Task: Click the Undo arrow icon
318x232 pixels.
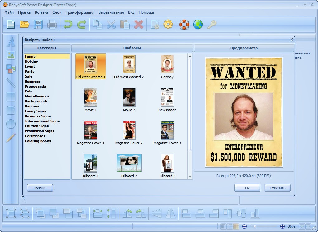Action: click(68, 24)
